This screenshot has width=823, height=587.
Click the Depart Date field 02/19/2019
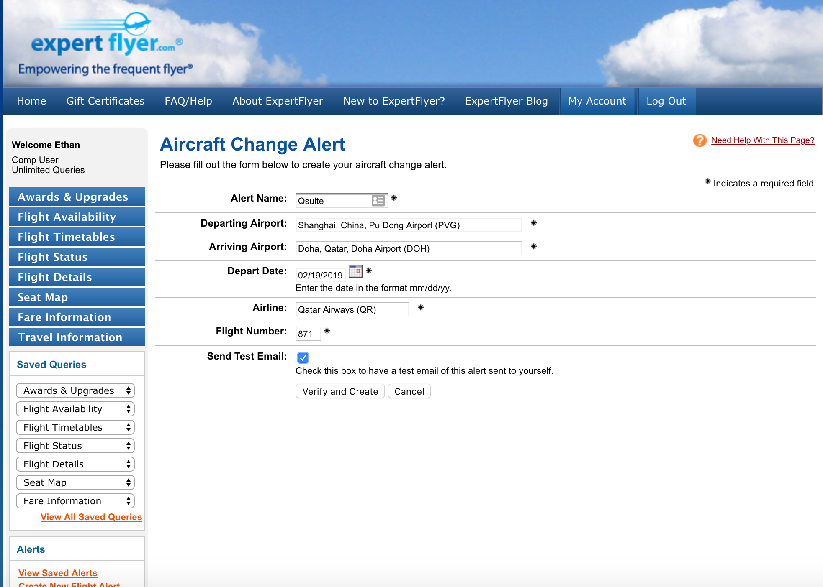pyautogui.click(x=321, y=275)
